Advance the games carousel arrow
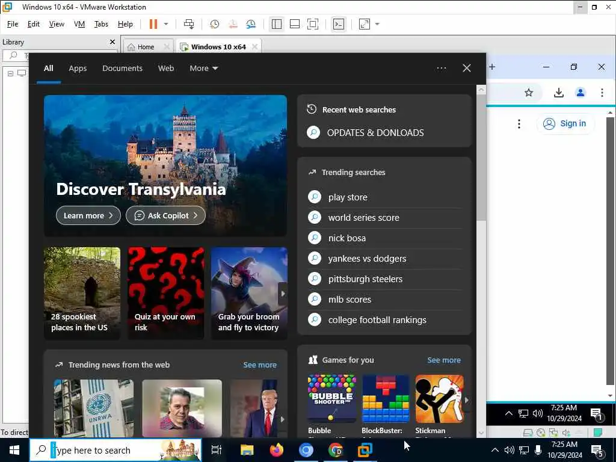 (x=466, y=400)
